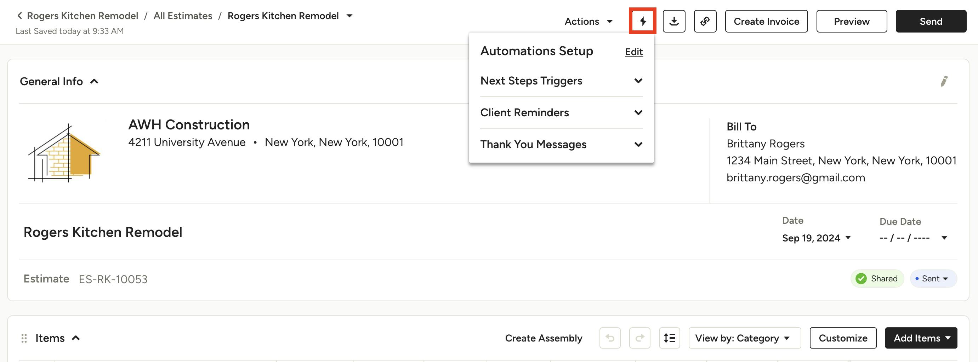Open the Due Date picker

[x=913, y=238]
